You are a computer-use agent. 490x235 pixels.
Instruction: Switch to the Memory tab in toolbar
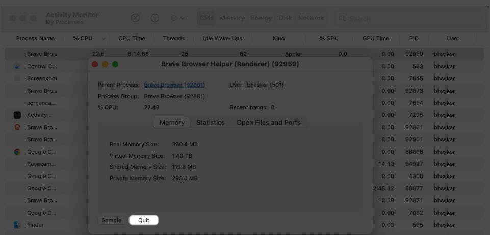[x=232, y=18]
